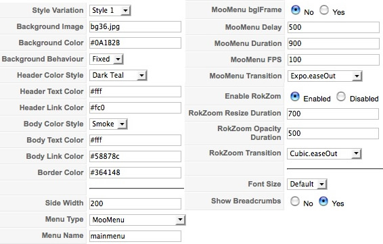383x244 pixels.
Task: Click the MooMenu bgIFrame label
Action: point(246,9)
